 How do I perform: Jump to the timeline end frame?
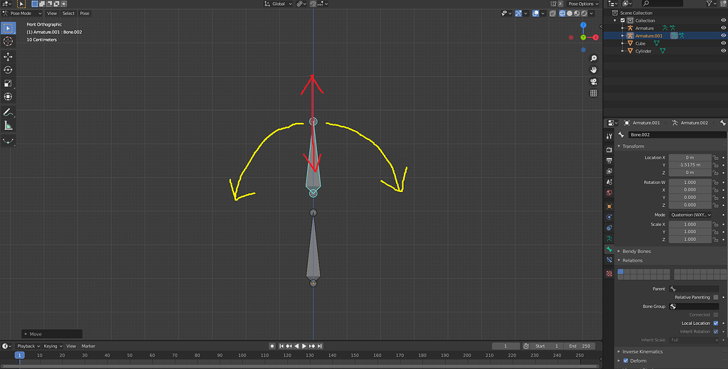(320, 346)
